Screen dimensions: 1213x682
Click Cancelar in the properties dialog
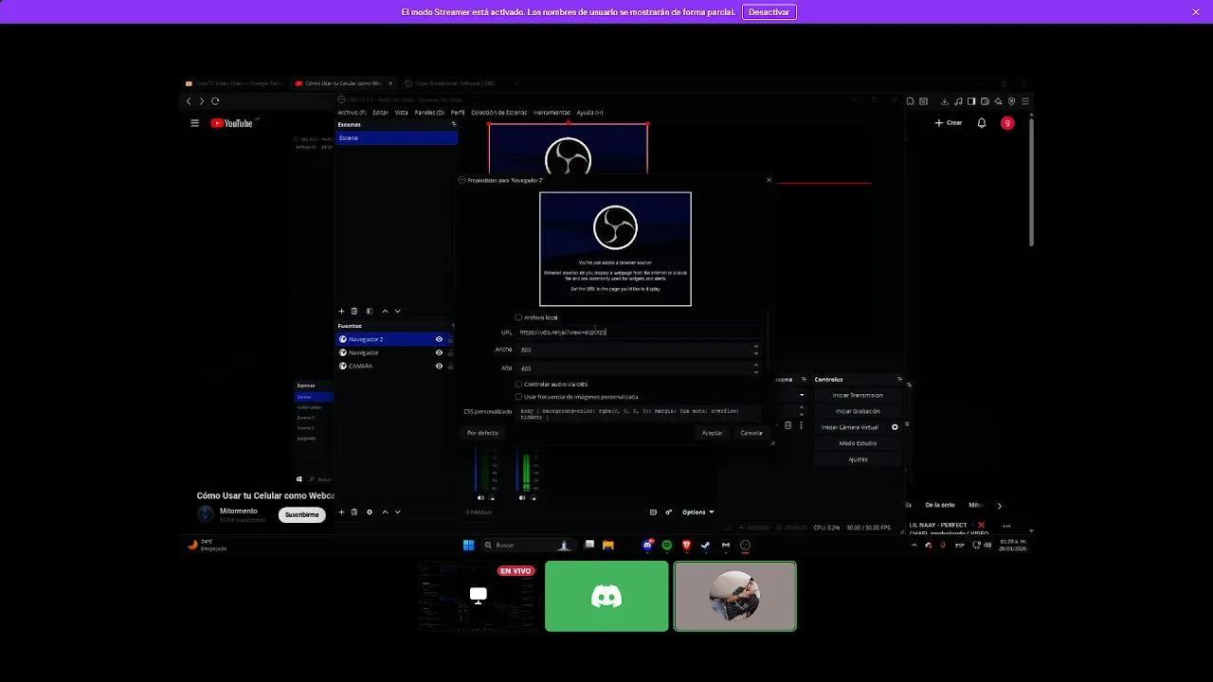pyautogui.click(x=751, y=433)
